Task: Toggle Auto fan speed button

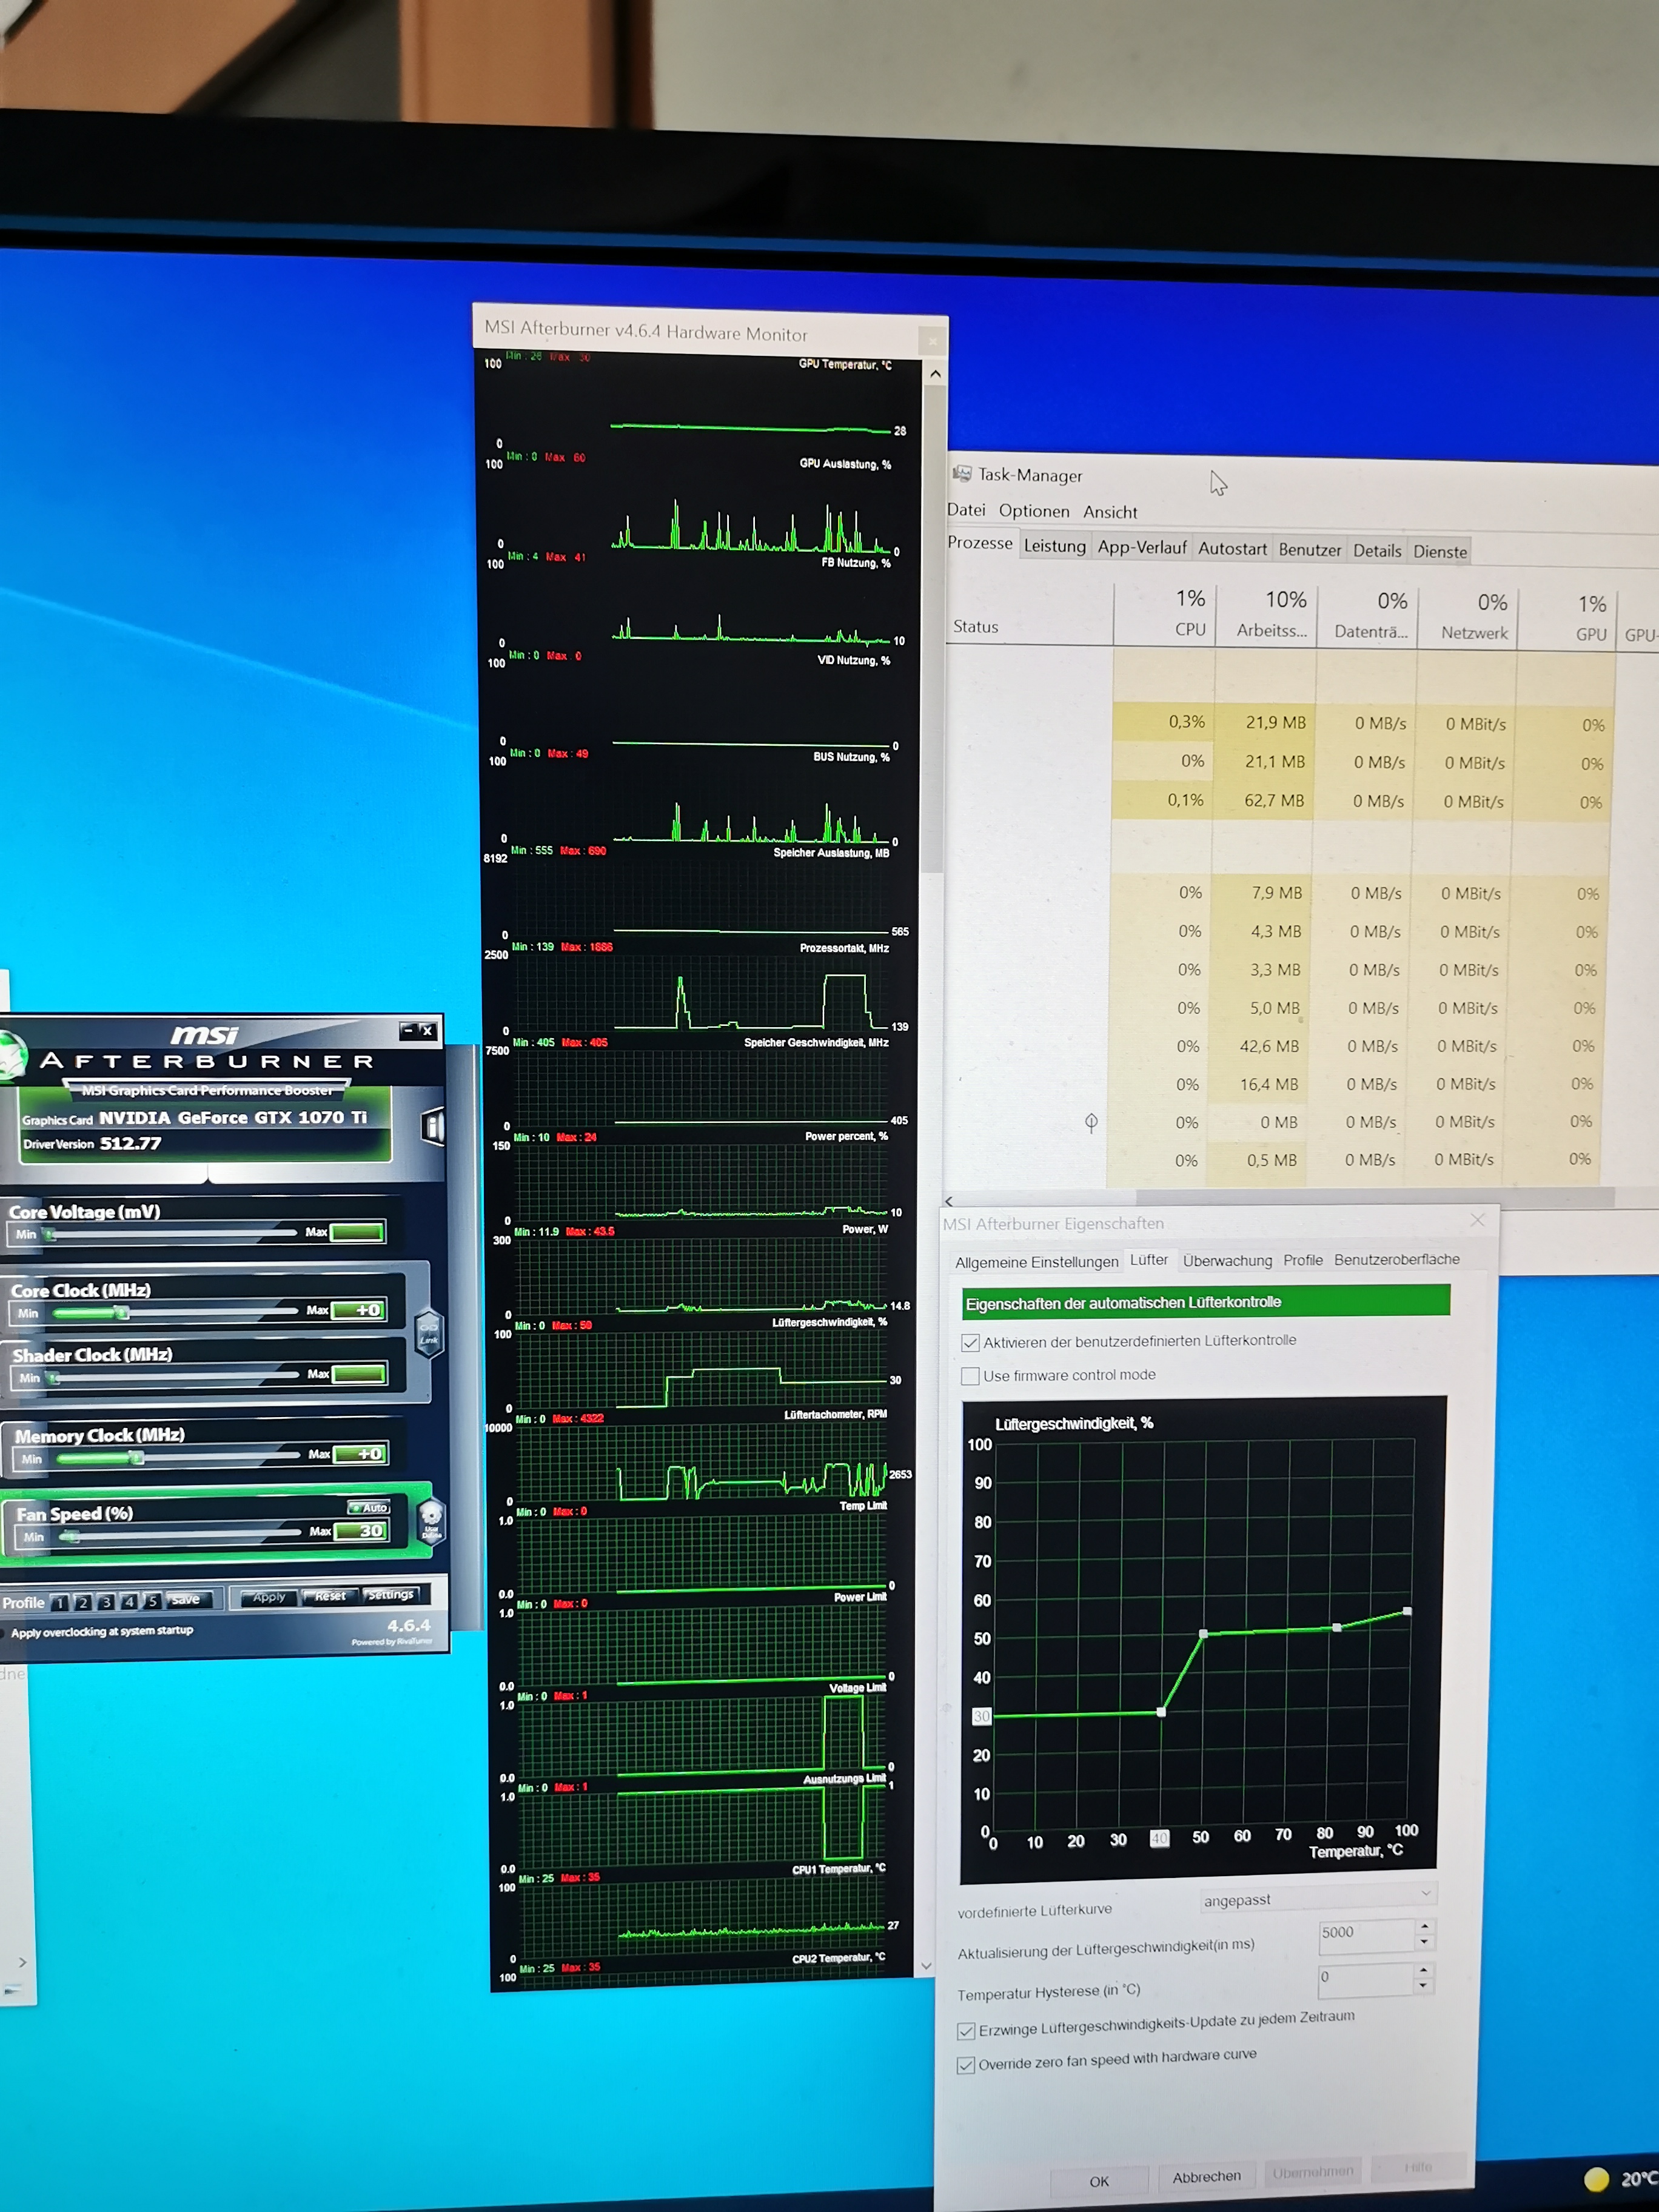Action: (x=370, y=1507)
